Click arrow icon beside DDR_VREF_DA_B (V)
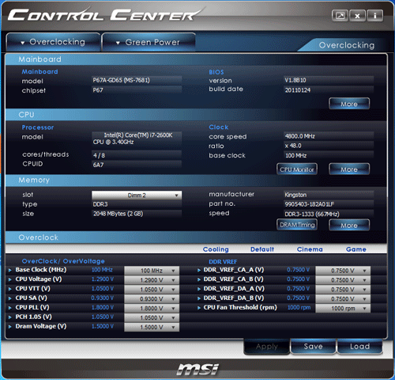This screenshot has width=395, height=380. point(199,298)
